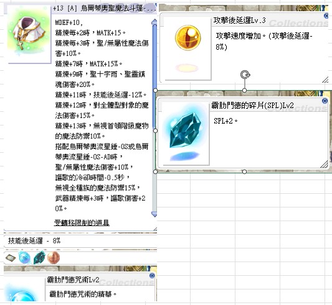Click the copper orb slot icon

click(54, 258)
